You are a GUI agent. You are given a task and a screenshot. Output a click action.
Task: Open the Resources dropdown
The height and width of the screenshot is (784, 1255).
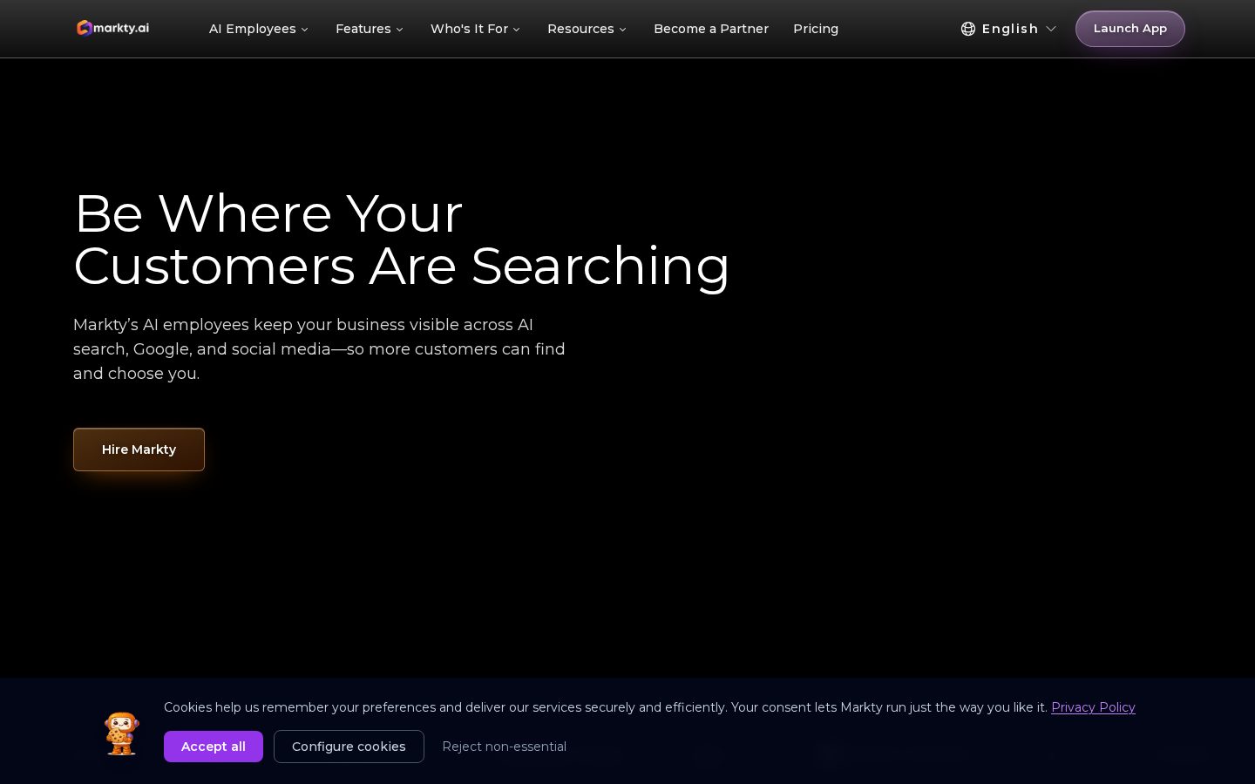tap(587, 29)
